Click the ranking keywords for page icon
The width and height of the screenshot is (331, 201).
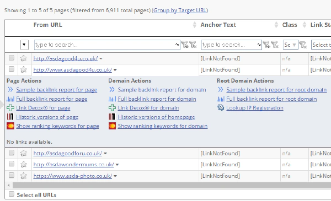coord(10,126)
